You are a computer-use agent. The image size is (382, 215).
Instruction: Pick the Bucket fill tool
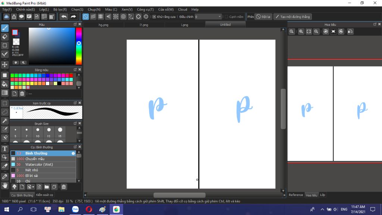click(x=5, y=84)
